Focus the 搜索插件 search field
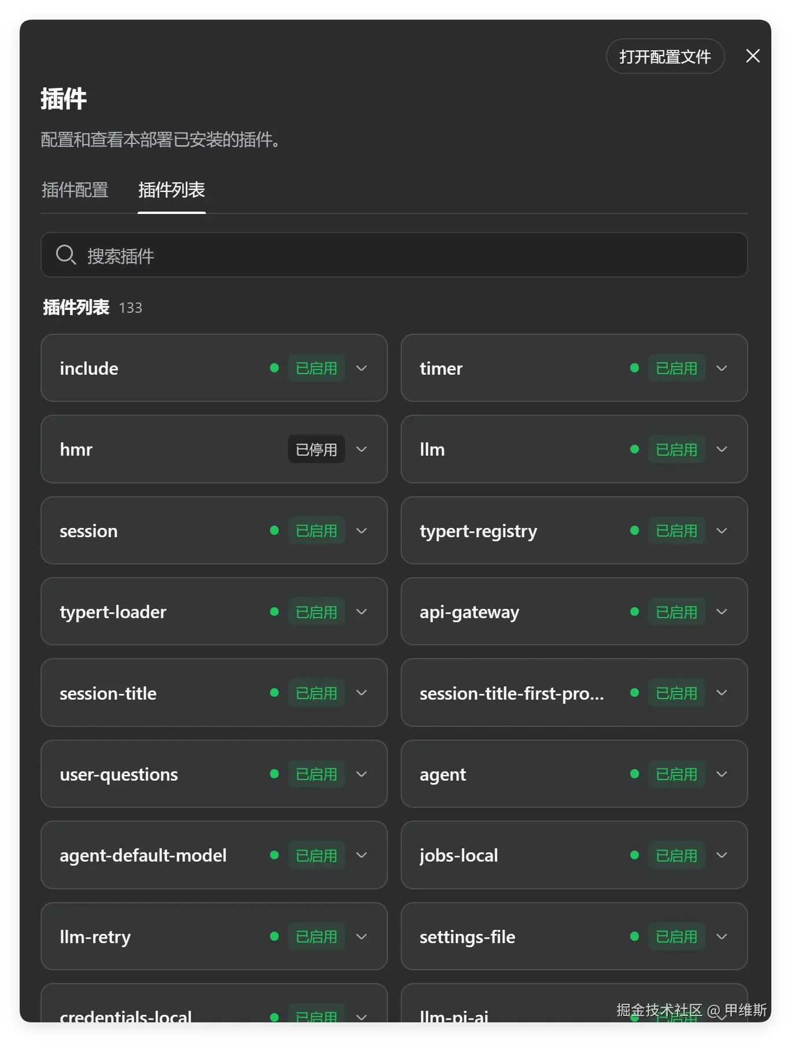Viewport: 791px width, 1042px height. (x=394, y=255)
